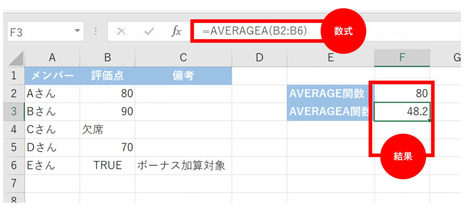Select cell B6 containing TRUE
Viewport: 471px width, 213px height.
(x=107, y=165)
